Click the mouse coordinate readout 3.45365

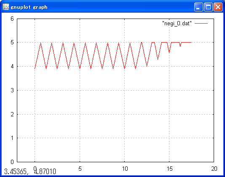16,172
